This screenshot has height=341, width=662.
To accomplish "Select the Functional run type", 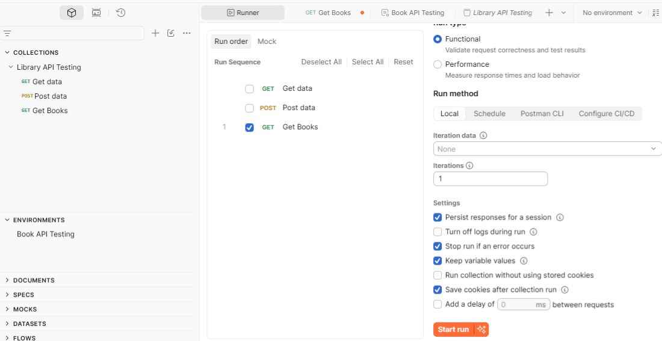I will click(x=438, y=39).
